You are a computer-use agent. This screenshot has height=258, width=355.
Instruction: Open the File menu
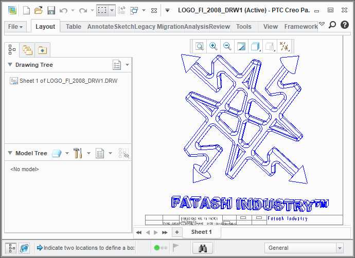click(15, 27)
